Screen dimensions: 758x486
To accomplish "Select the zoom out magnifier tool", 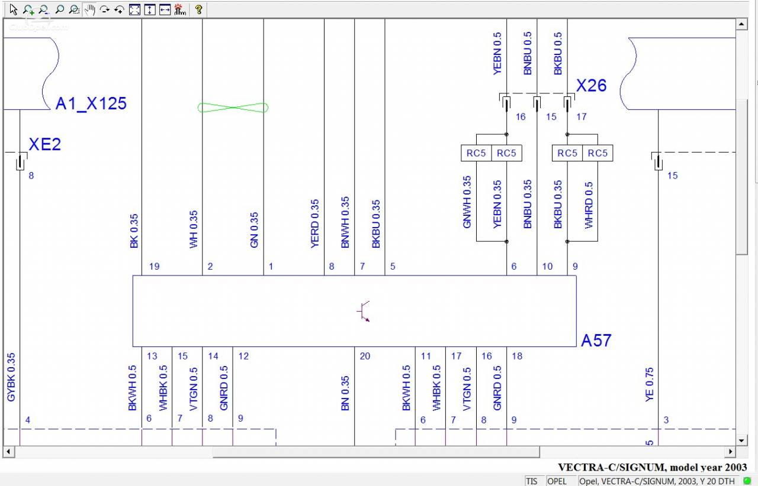I will (x=43, y=9).
